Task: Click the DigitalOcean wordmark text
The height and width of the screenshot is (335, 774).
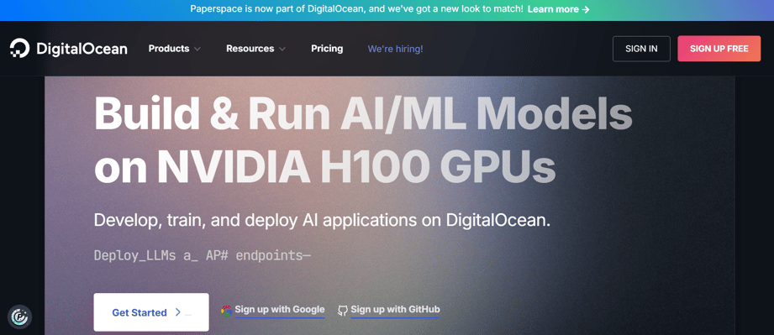Action: 82,49
